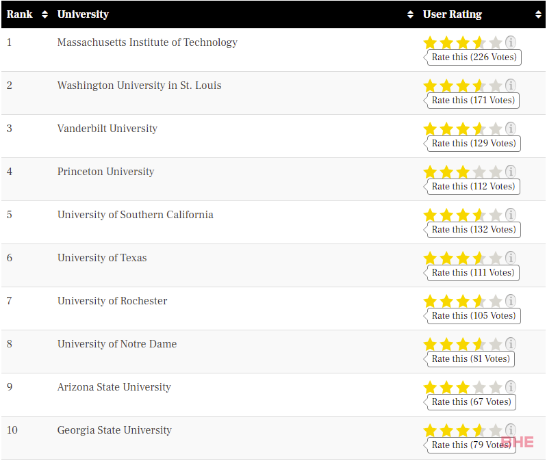Sort by User Rating column arrows
This screenshot has width=547, height=461.
[x=538, y=14]
